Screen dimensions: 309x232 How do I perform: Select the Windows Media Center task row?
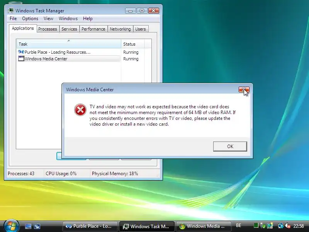pyautogui.click(x=69, y=59)
